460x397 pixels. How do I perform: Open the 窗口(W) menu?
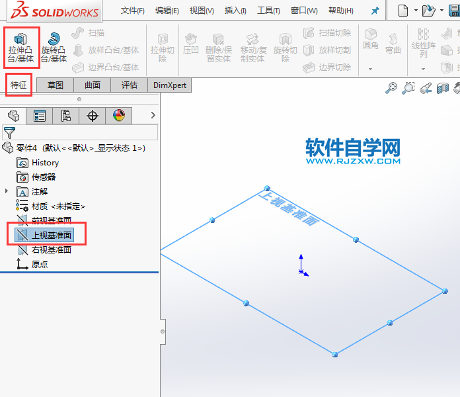click(x=304, y=11)
